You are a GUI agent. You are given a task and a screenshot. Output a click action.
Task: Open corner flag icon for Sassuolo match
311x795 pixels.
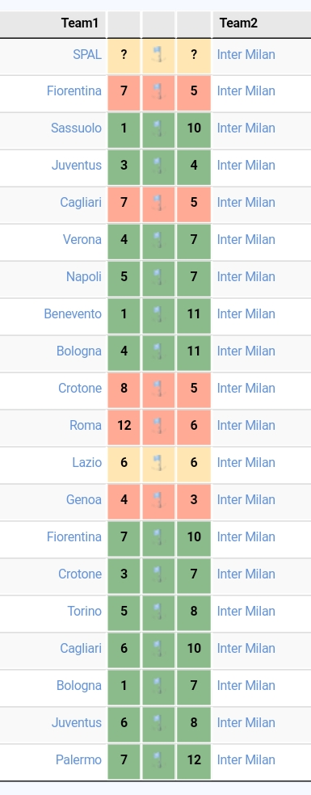click(158, 128)
